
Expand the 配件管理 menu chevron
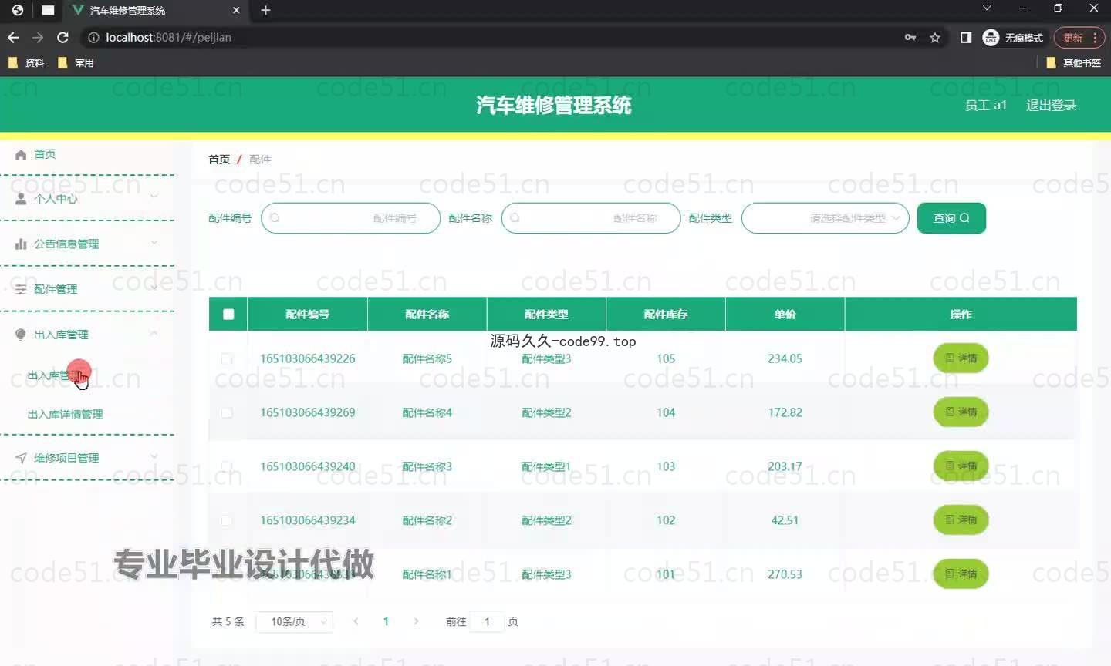click(x=154, y=288)
